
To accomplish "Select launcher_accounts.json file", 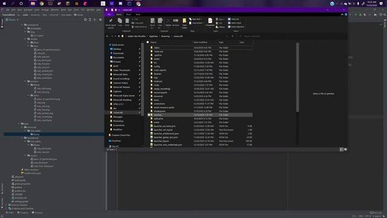I will point(164,126).
